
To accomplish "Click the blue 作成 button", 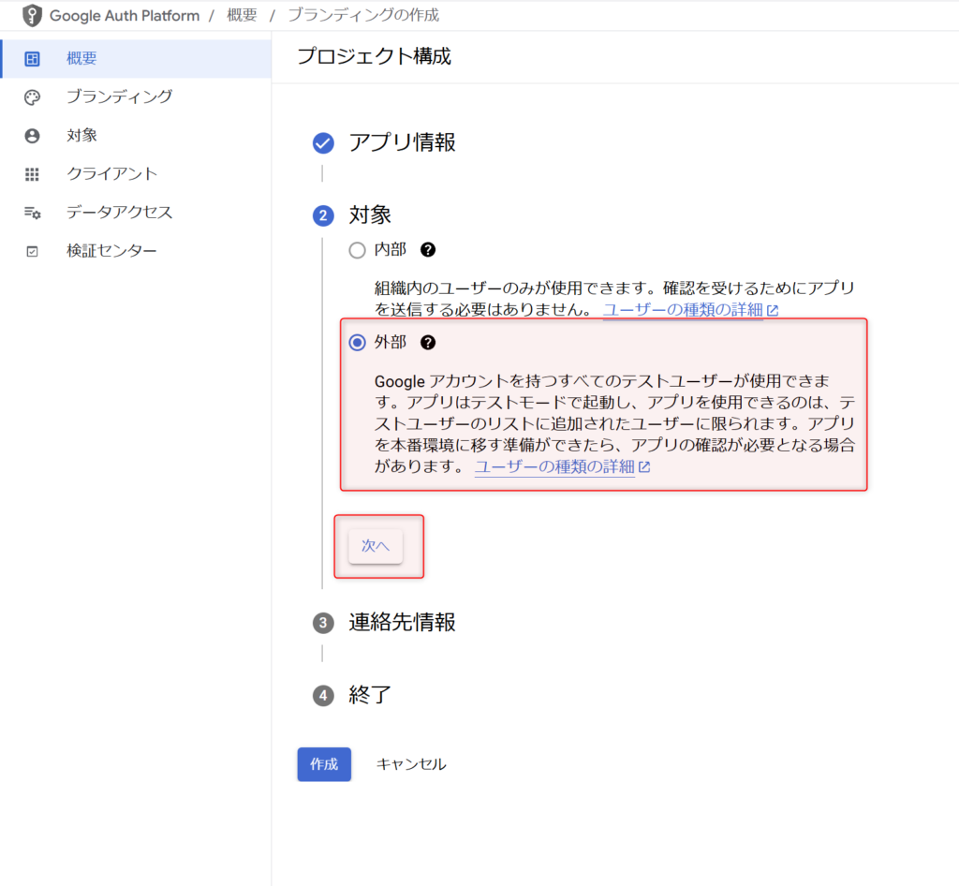I will [324, 764].
